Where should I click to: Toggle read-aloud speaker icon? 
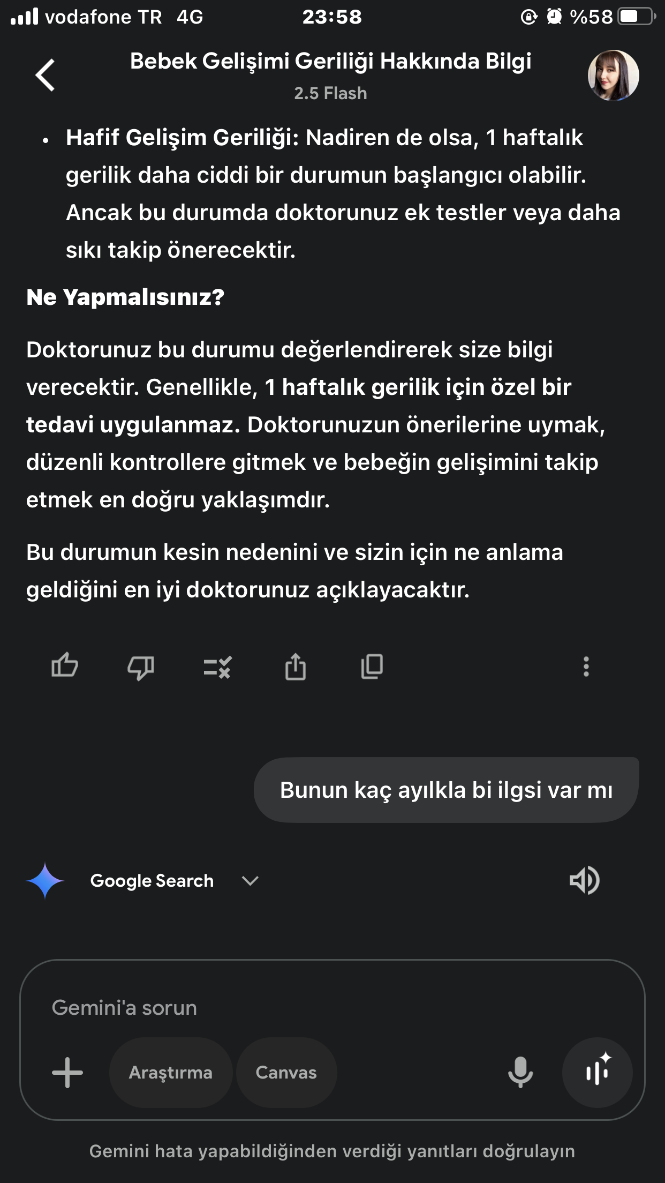tap(584, 880)
